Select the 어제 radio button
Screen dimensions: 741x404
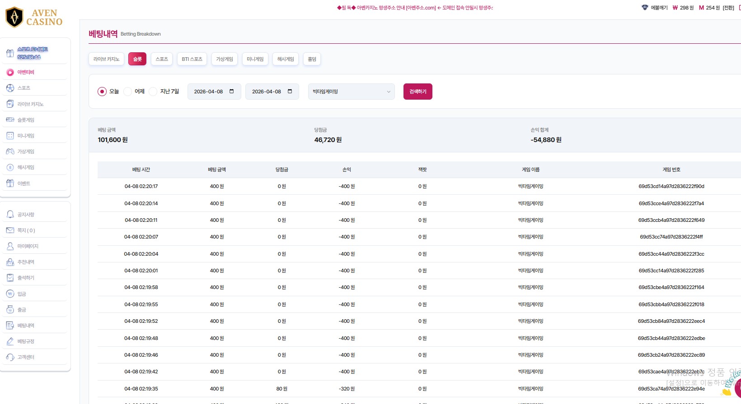(x=128, y=92)
